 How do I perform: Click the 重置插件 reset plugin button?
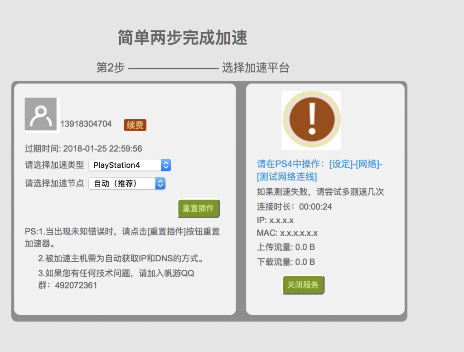coord(198,209)
